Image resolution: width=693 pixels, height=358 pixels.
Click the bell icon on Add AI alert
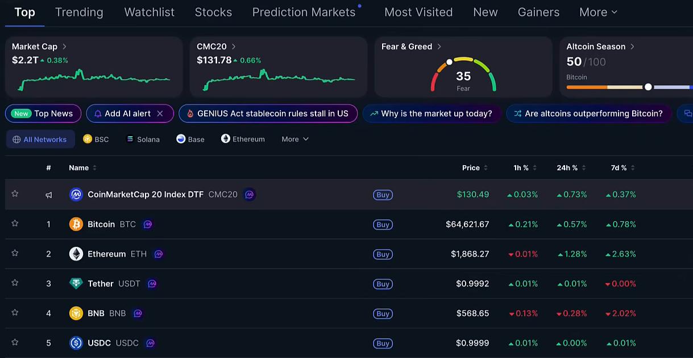pos(98,113)
